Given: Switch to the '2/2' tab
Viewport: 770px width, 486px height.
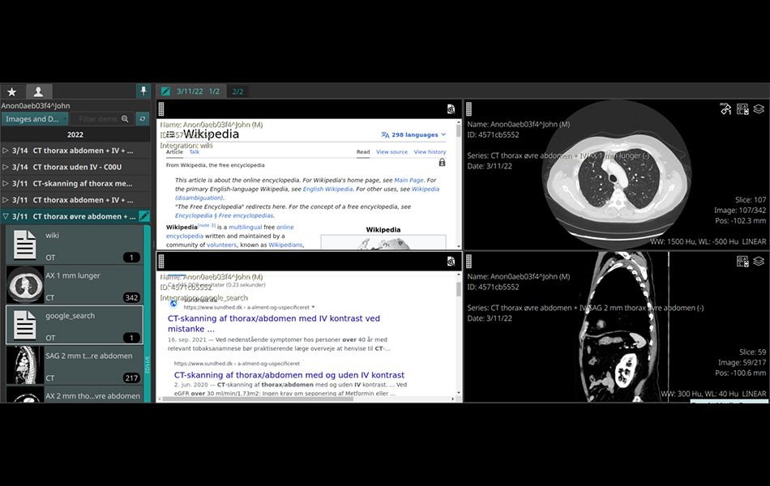Looking at the screenshot, I should click(237, 92).
